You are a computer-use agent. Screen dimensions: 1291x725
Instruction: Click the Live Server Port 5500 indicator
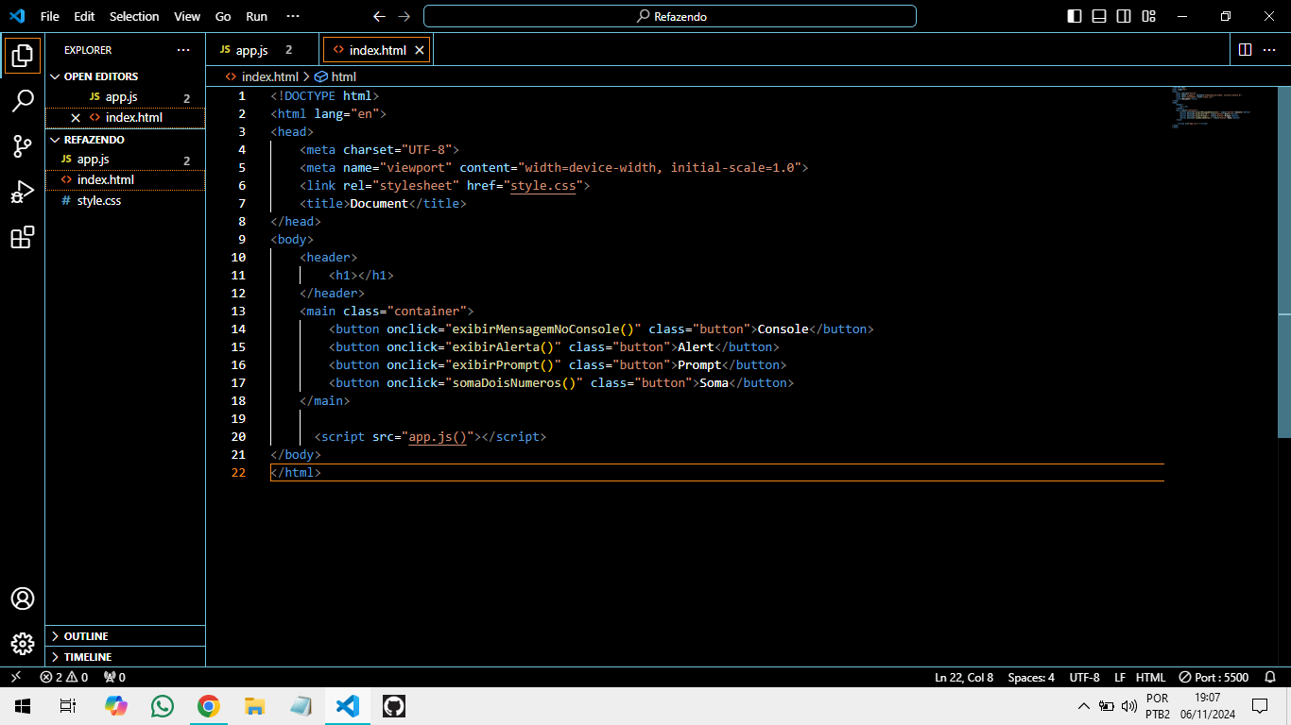[x=1214, y=677]
